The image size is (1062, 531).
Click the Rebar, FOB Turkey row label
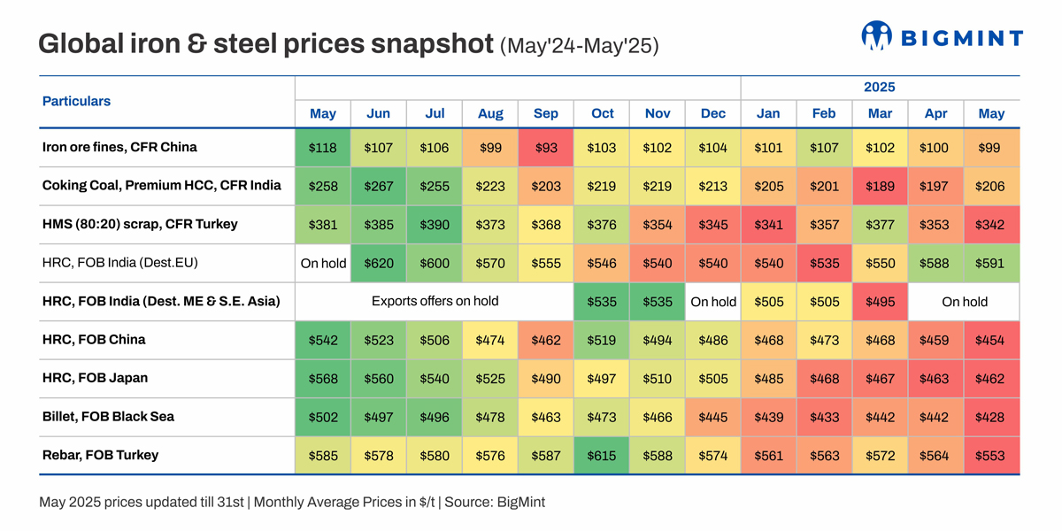[101, 455]
